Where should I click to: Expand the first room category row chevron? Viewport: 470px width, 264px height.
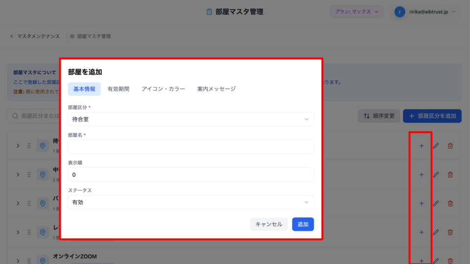point(18,146)
